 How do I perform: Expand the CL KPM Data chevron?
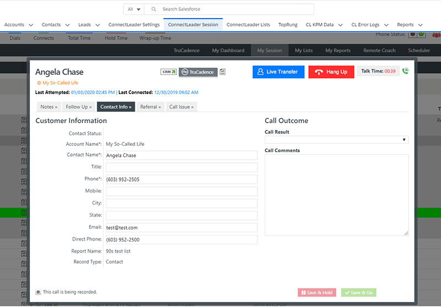[340, 25]
